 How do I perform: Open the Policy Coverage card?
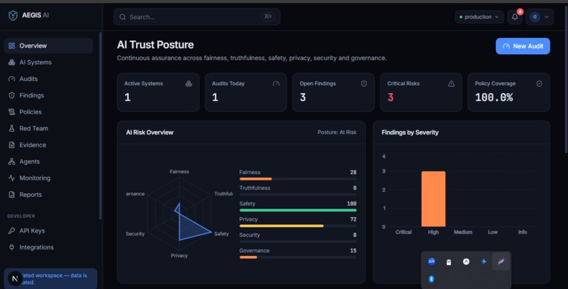[x=509, y=92]
